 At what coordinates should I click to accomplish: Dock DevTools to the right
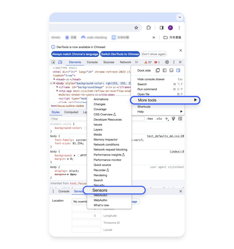[178, 70]
